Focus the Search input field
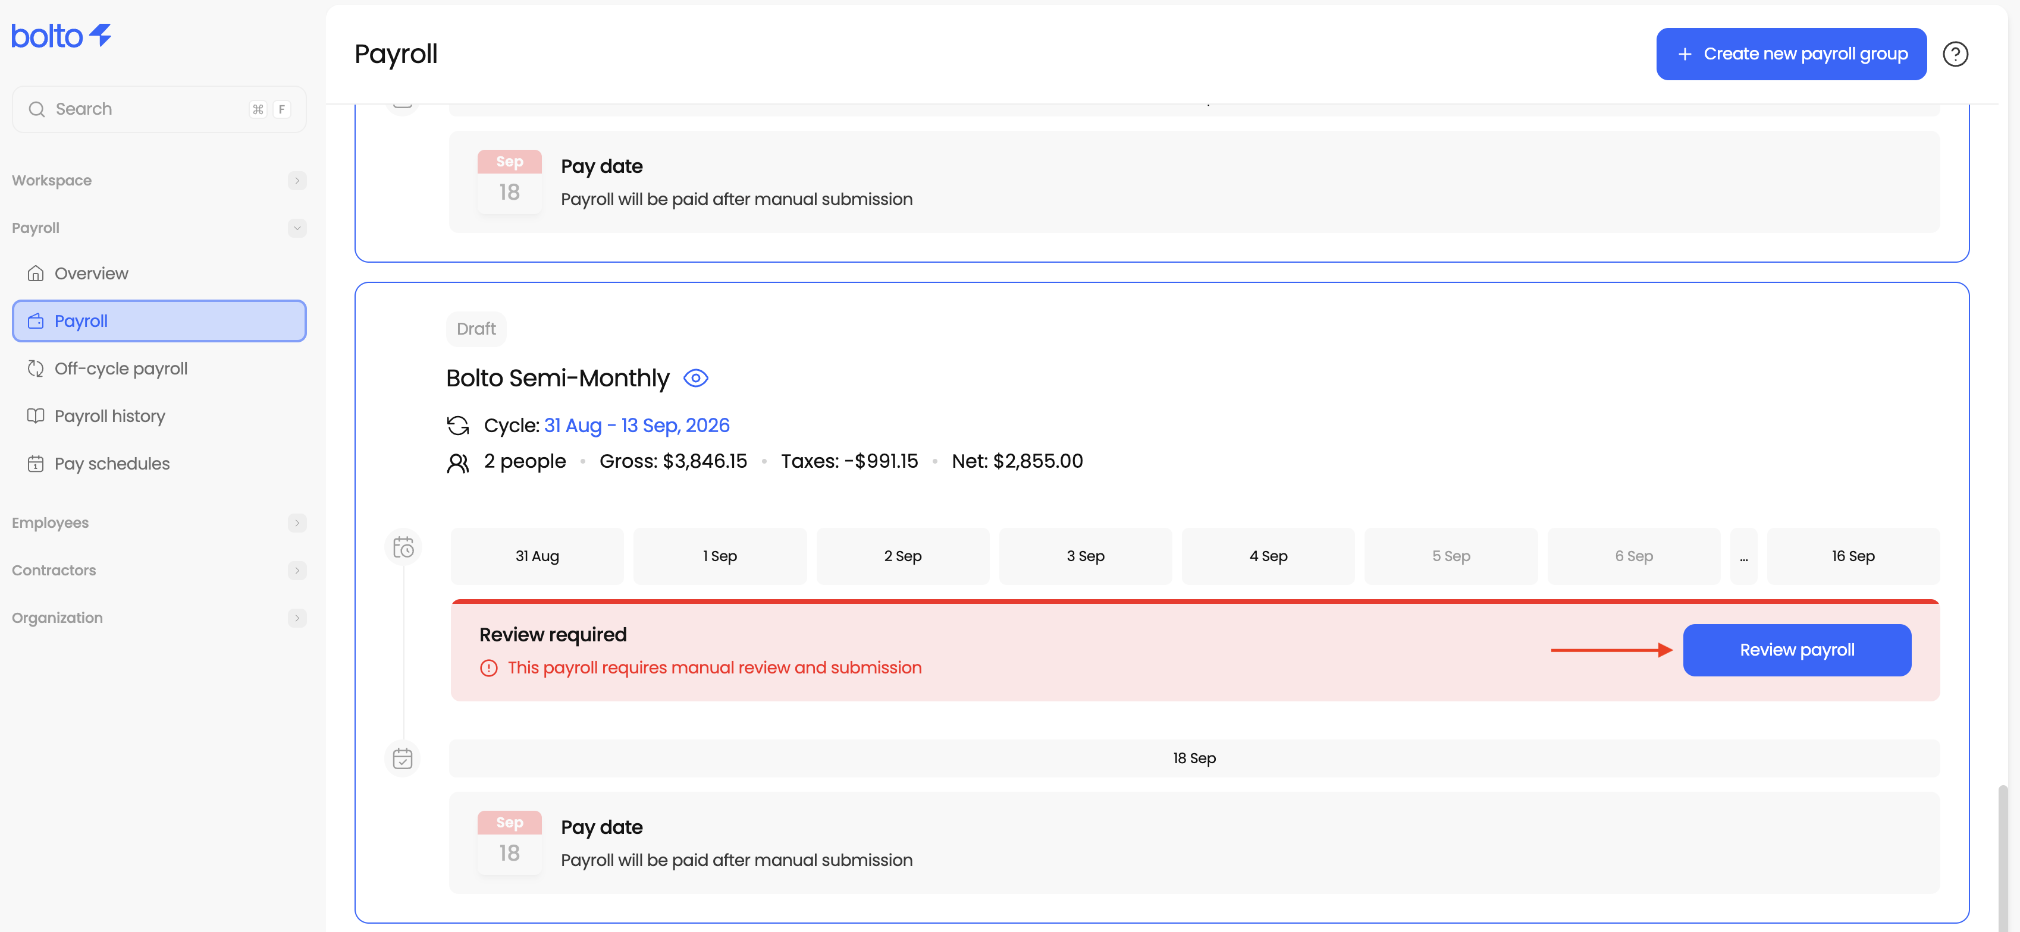The height and width of the screenshot is (932, 2020). 159,109
